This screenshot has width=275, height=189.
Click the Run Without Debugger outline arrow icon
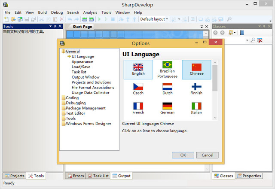(106, 19)
